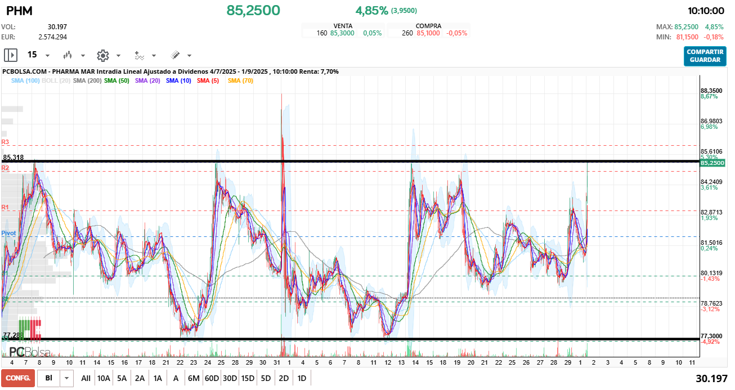Select the 1D time range tab
735x390 pixels.
coord(302,378)
